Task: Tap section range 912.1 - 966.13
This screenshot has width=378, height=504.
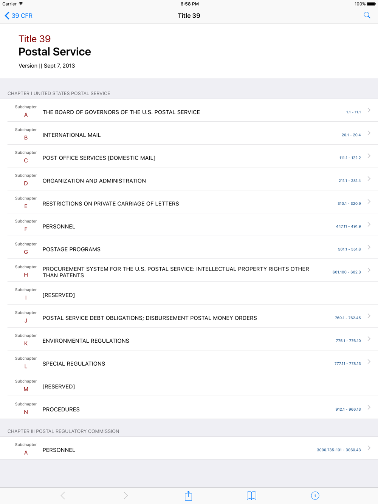Action: (348, 409)
